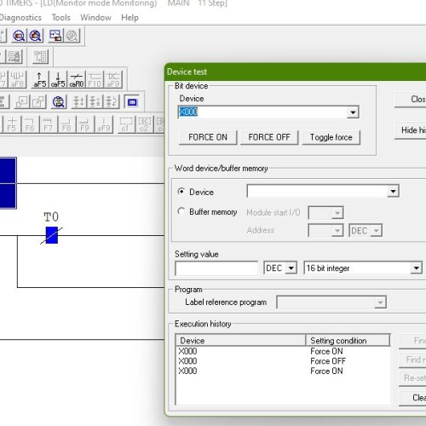Select the greyed aF8 parallel contact tool

coord(18,79)
